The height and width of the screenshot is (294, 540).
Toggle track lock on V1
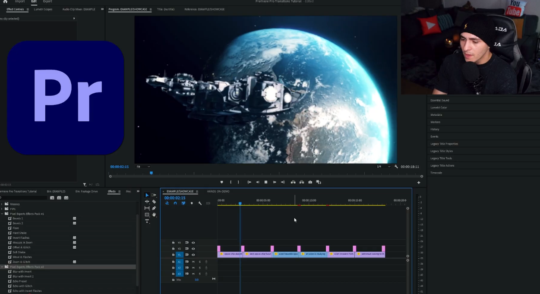174,255
